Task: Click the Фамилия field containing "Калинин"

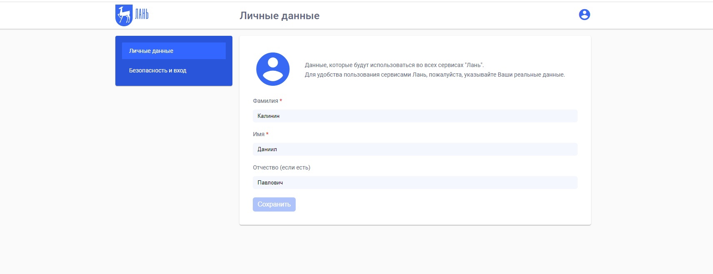Action: click(x=415, y=116)
